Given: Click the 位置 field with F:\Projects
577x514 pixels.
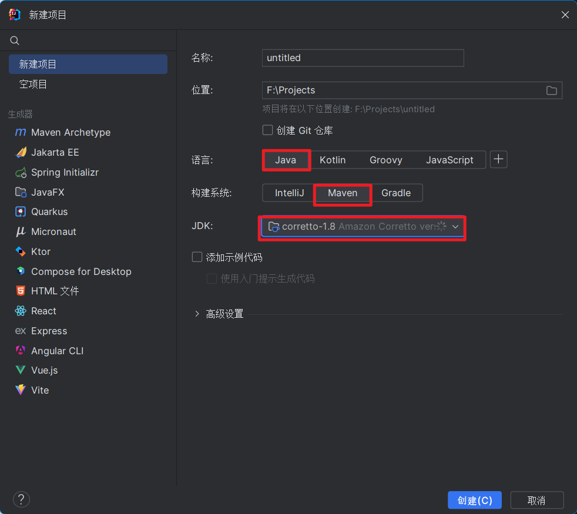Looking at the screenshot, I should click(x=412, y=90).
